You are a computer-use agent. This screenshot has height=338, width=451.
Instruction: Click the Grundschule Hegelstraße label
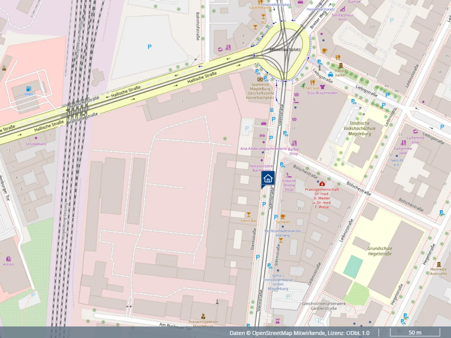click(380, 251)
